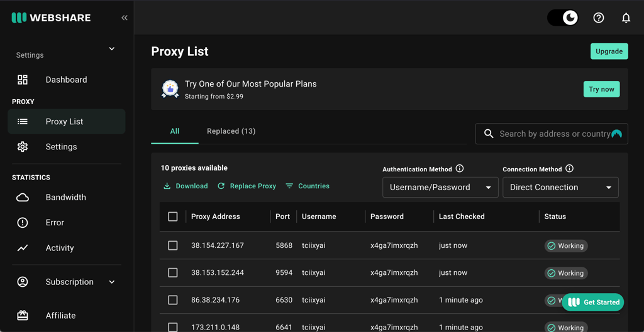Click the search by address field
Image resolution: width=644 pixels, height=332 pixels.
point(552,134)
